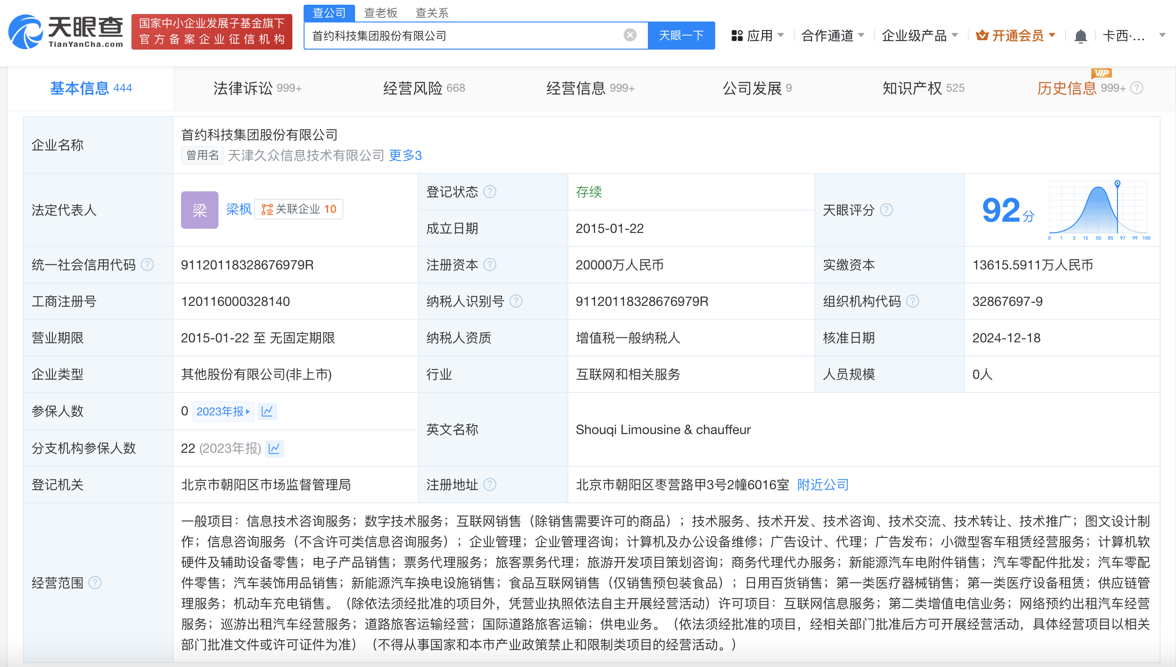Clear the search box with X icon
The height and width of the screenshot is (667, 1176).
pos(630,35)
